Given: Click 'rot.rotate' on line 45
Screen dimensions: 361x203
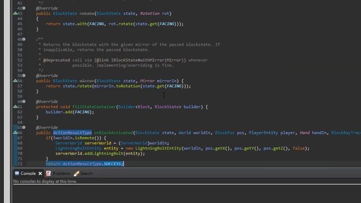Looking at the screenshot, I should (x=121, y=24).
